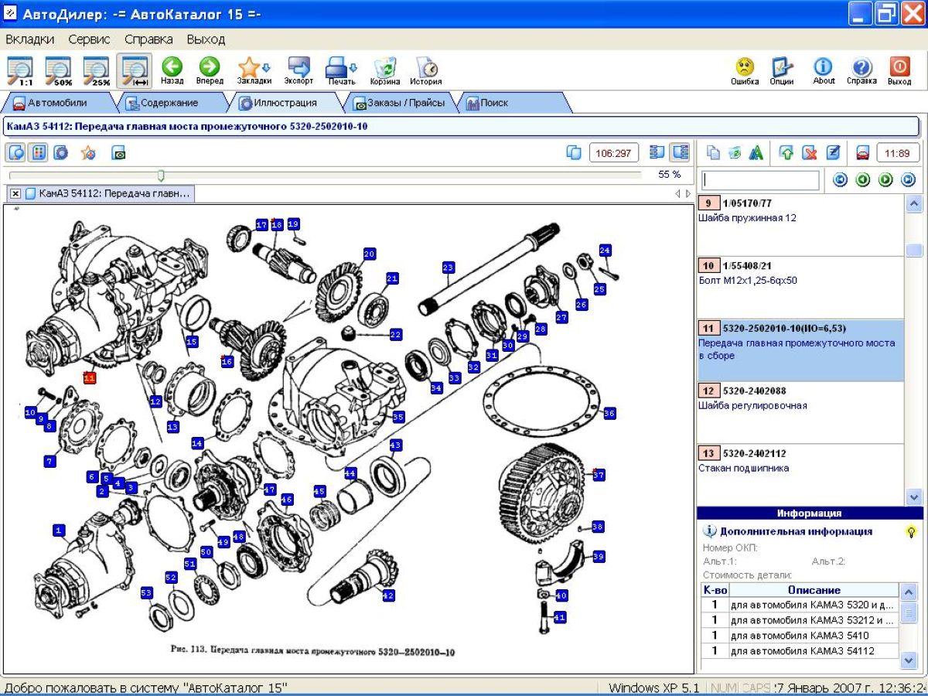
Task: Set zoom to 1:1 scale
Action: 20,71
